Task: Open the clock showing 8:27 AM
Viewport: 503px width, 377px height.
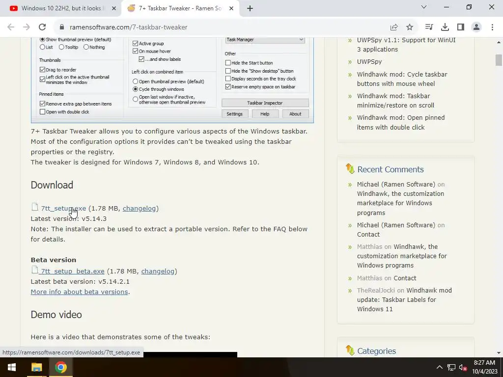Action: click(484, 367)
